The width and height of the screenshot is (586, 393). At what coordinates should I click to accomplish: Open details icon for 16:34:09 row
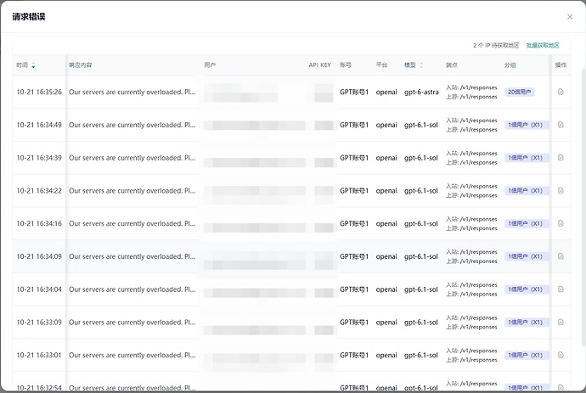coord(561,256)
